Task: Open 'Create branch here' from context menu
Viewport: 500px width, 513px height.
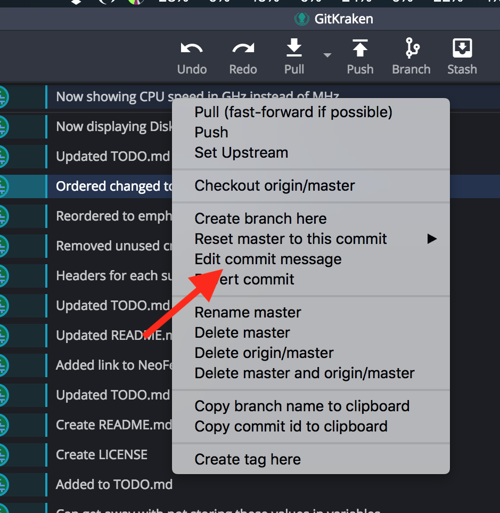Action: 260,218
